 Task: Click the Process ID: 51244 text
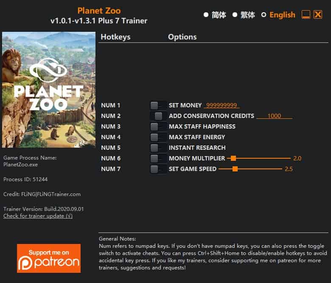tap(25, 179)
